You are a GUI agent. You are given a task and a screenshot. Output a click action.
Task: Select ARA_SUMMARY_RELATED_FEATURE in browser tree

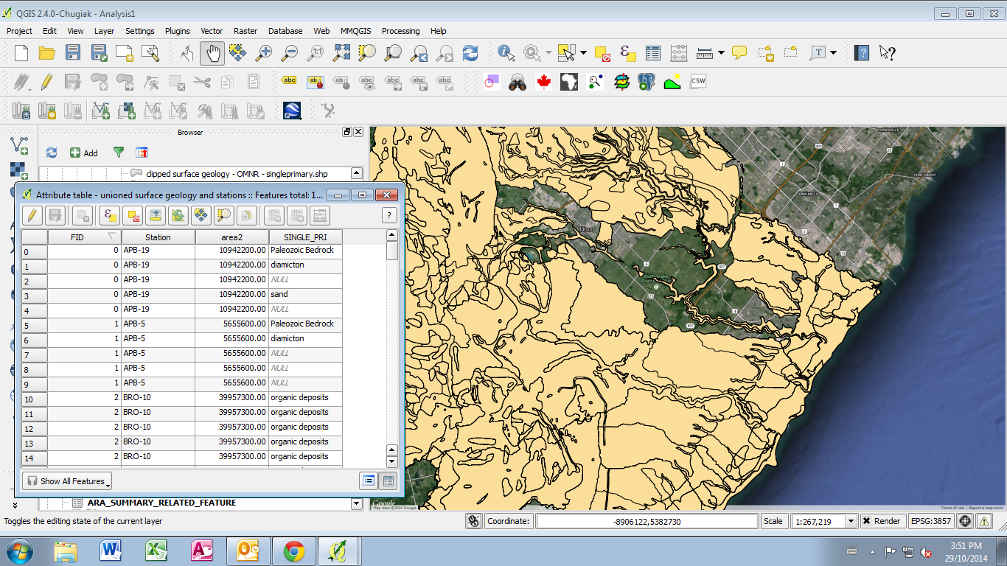click(x=161, y=503)
